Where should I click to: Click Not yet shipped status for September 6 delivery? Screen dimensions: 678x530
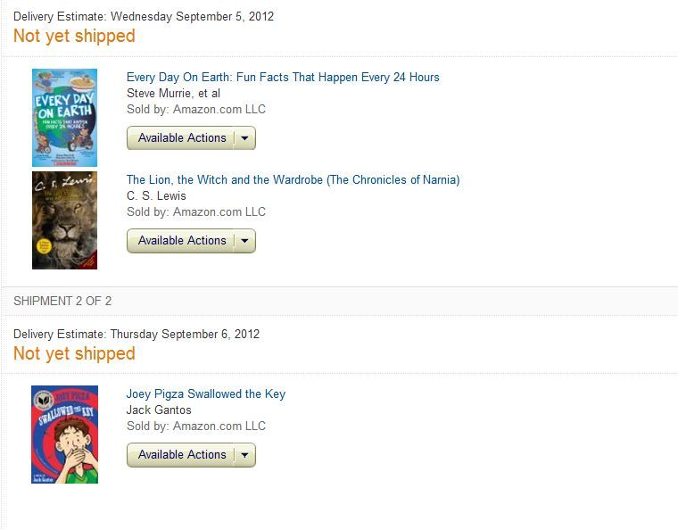(74, 354)
